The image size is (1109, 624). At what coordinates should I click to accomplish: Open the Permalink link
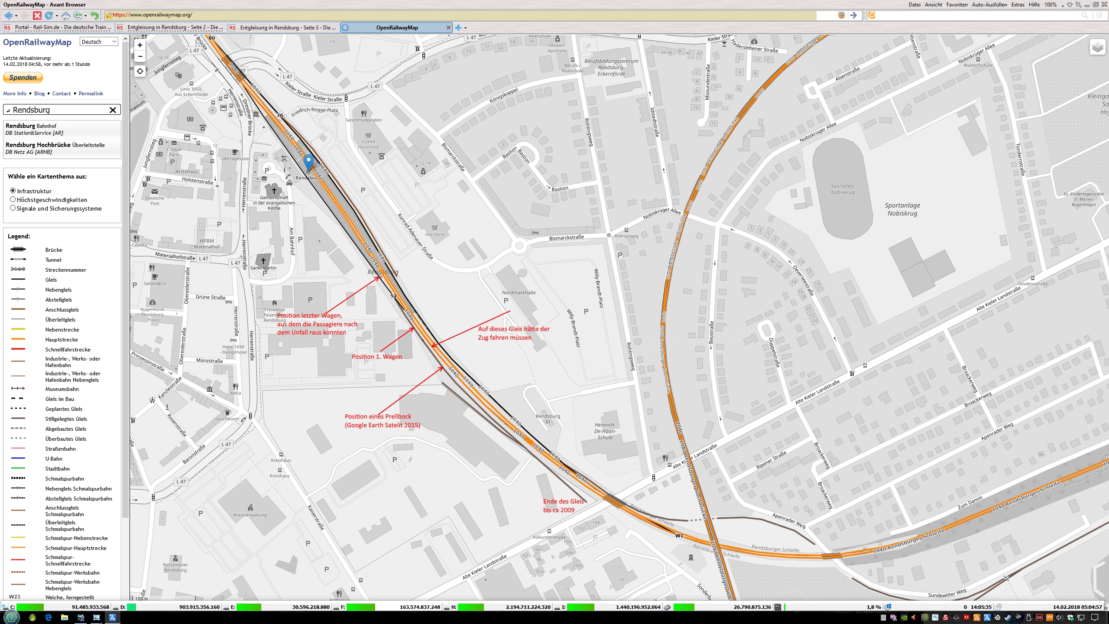tap(91, 94)
